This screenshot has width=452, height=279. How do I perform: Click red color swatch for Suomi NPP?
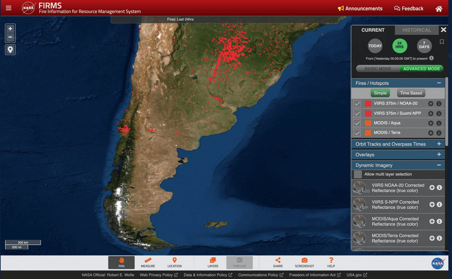368,113
